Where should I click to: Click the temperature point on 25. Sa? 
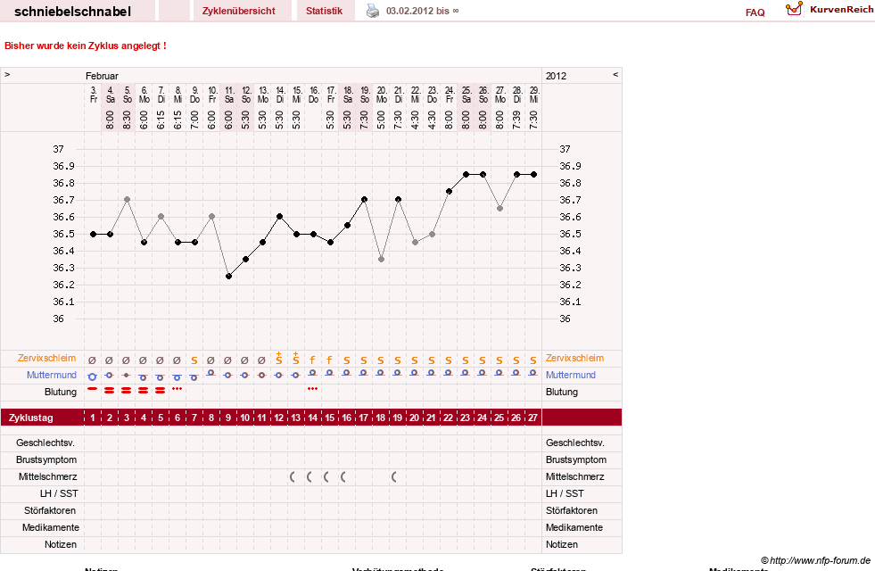pos(466,175)
